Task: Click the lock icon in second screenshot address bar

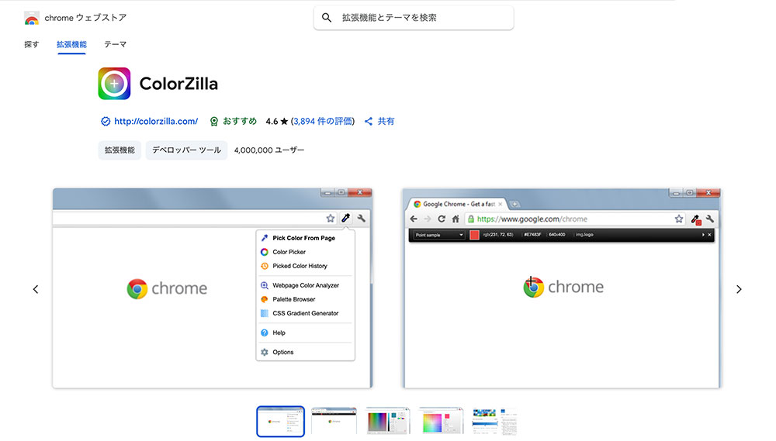Action: pyautogui.click(x=471, y=219)
